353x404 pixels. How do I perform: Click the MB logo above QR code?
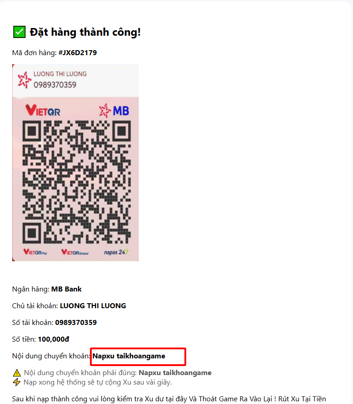click(x=114, y=111)
